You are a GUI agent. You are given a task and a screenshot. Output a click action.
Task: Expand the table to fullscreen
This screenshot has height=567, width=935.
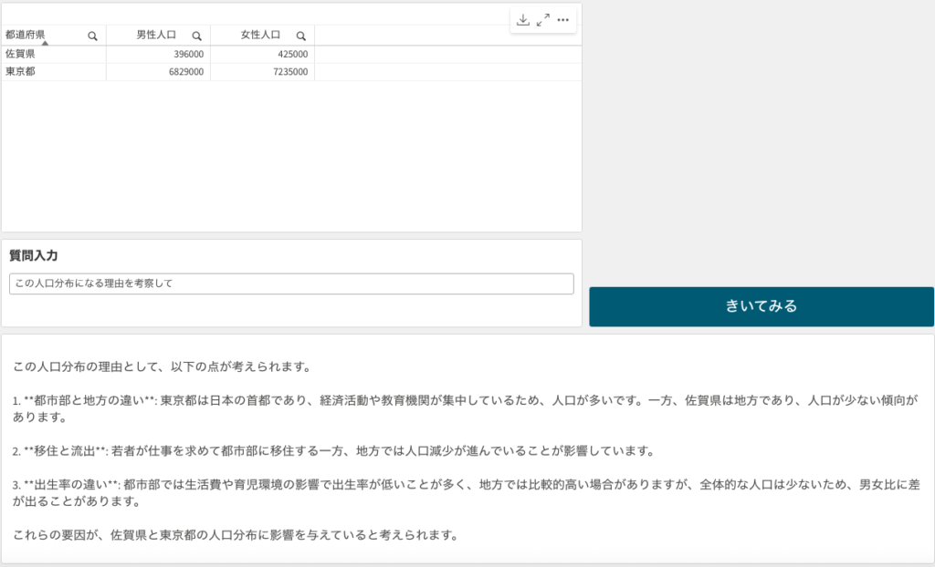(542, 20)
